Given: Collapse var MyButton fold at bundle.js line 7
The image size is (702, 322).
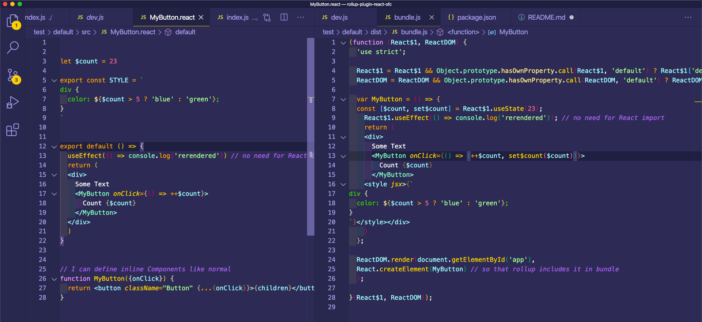Looking at the screenshot, I should click(343, 99).
